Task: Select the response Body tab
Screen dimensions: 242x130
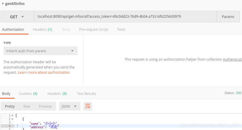Action: pyautogui.click(x=6, y=94)
